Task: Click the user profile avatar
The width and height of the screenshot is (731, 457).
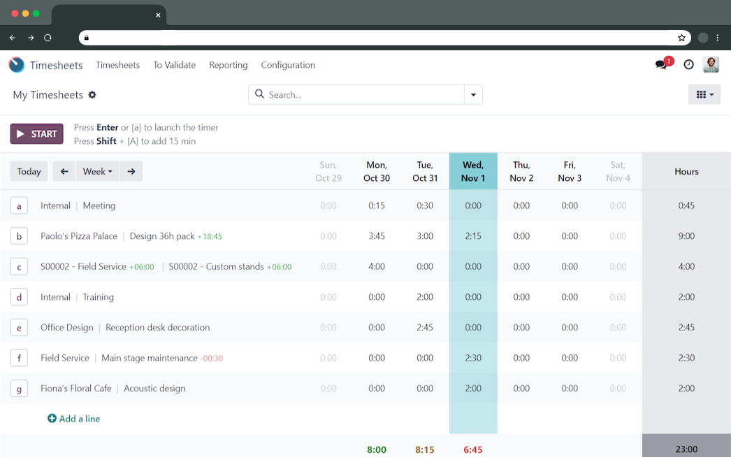Action: tap(711, 65)
